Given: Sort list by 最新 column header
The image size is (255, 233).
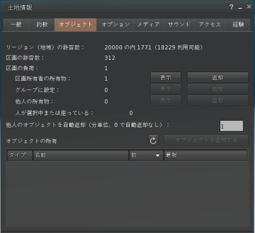Looking at the screenshot, I should point(206,155).
